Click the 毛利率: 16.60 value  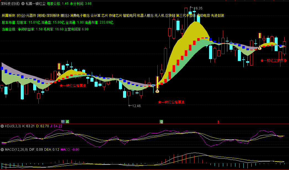[x=53, y=29]
